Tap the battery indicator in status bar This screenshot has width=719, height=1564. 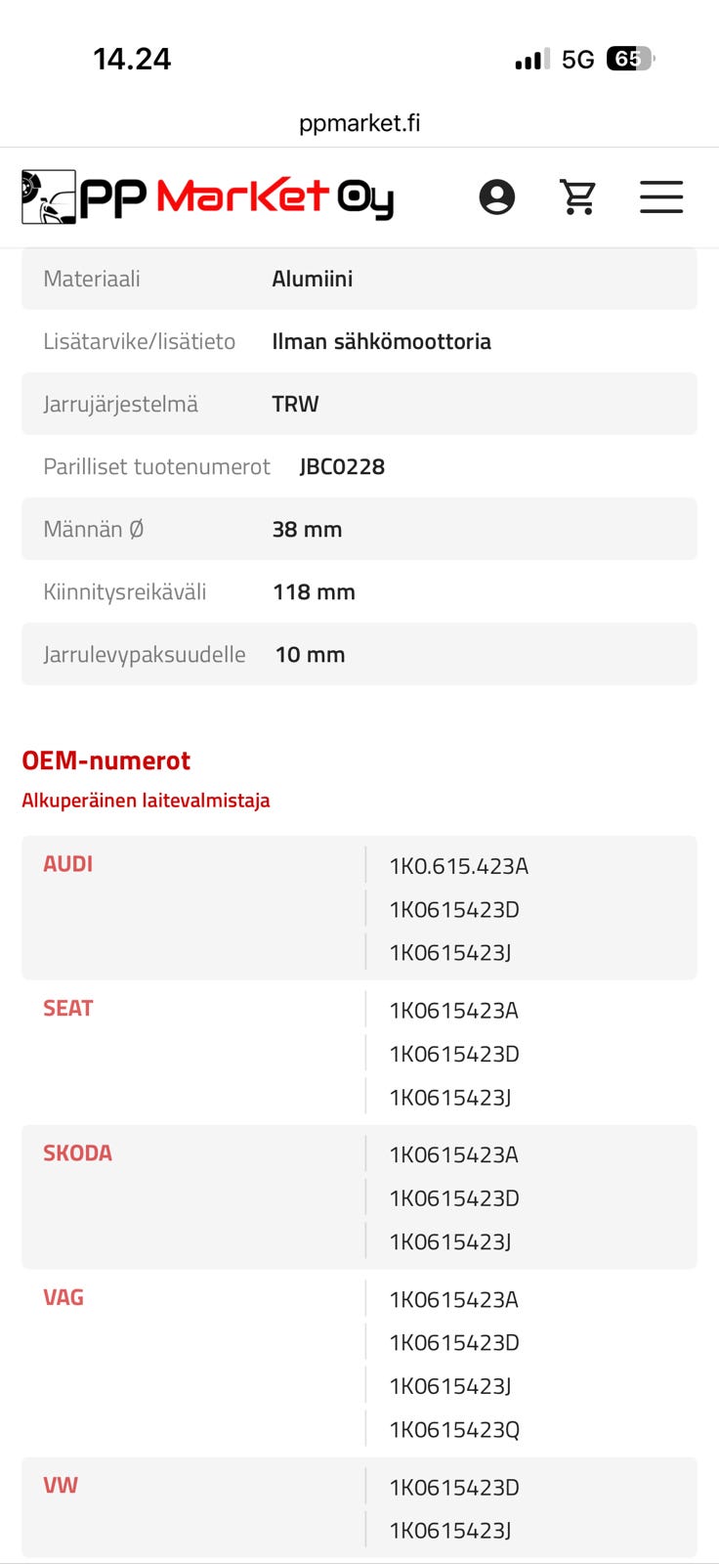pyautogui.click(x=629, y=60)
